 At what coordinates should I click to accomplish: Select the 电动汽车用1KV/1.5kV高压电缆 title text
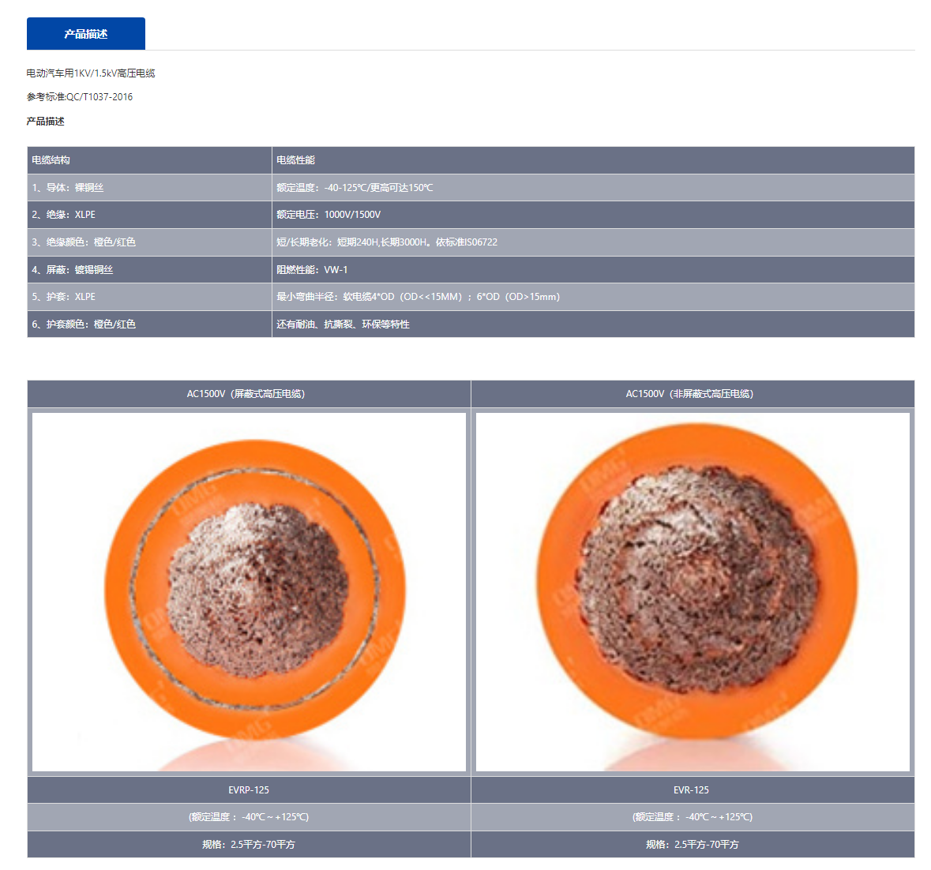point(91,73)
